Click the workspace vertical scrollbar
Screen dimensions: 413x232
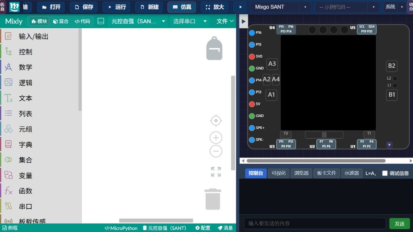(x=233, y=123)
